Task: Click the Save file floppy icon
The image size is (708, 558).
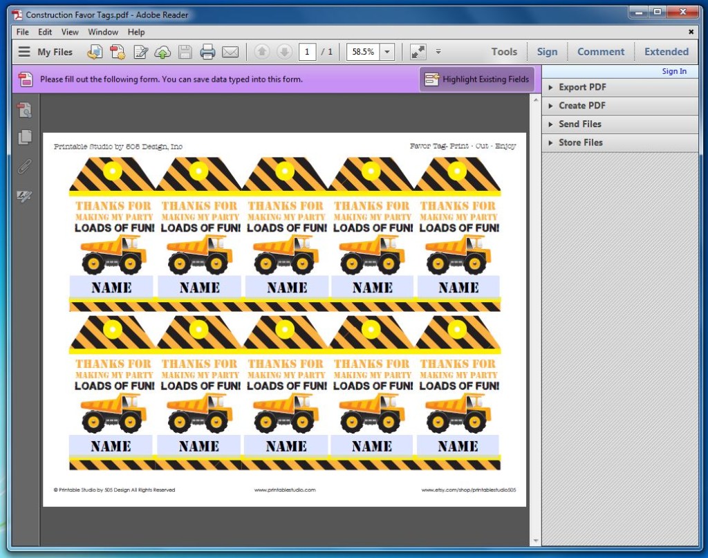Action: point(185,52)
